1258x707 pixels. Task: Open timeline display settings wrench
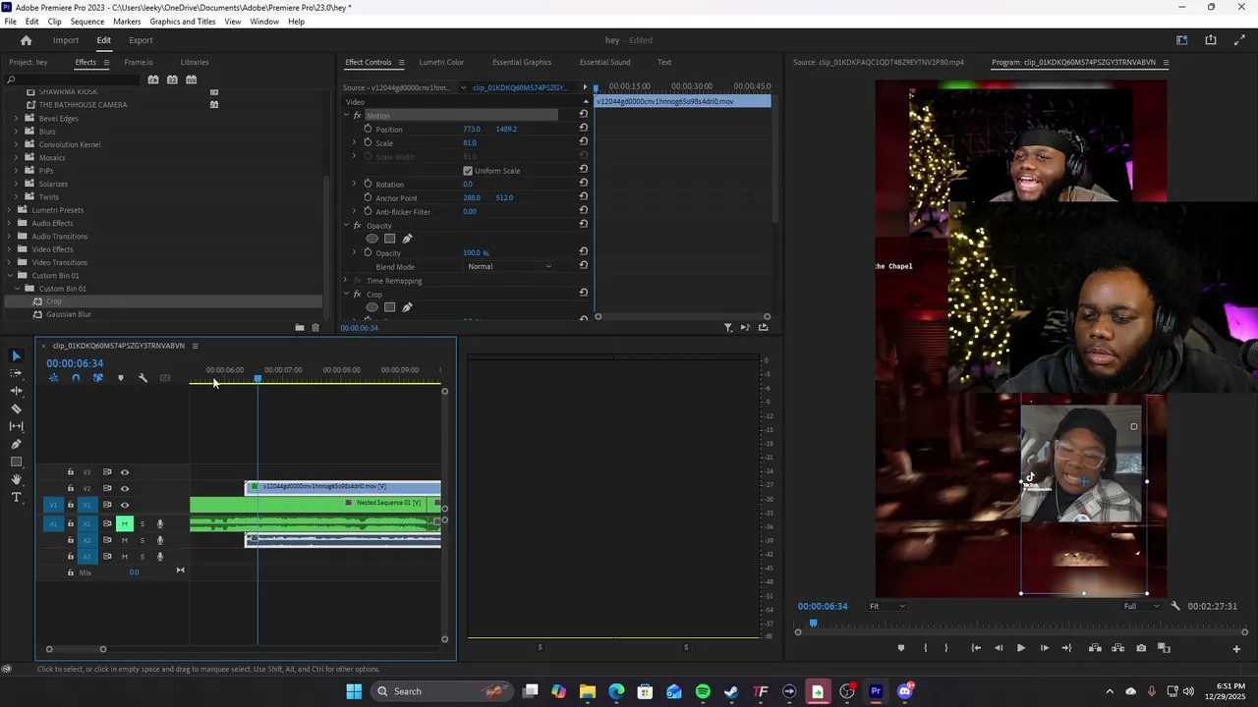[143, 378]
